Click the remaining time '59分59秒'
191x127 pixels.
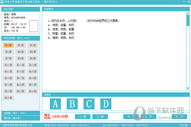(x=60, y=116)
